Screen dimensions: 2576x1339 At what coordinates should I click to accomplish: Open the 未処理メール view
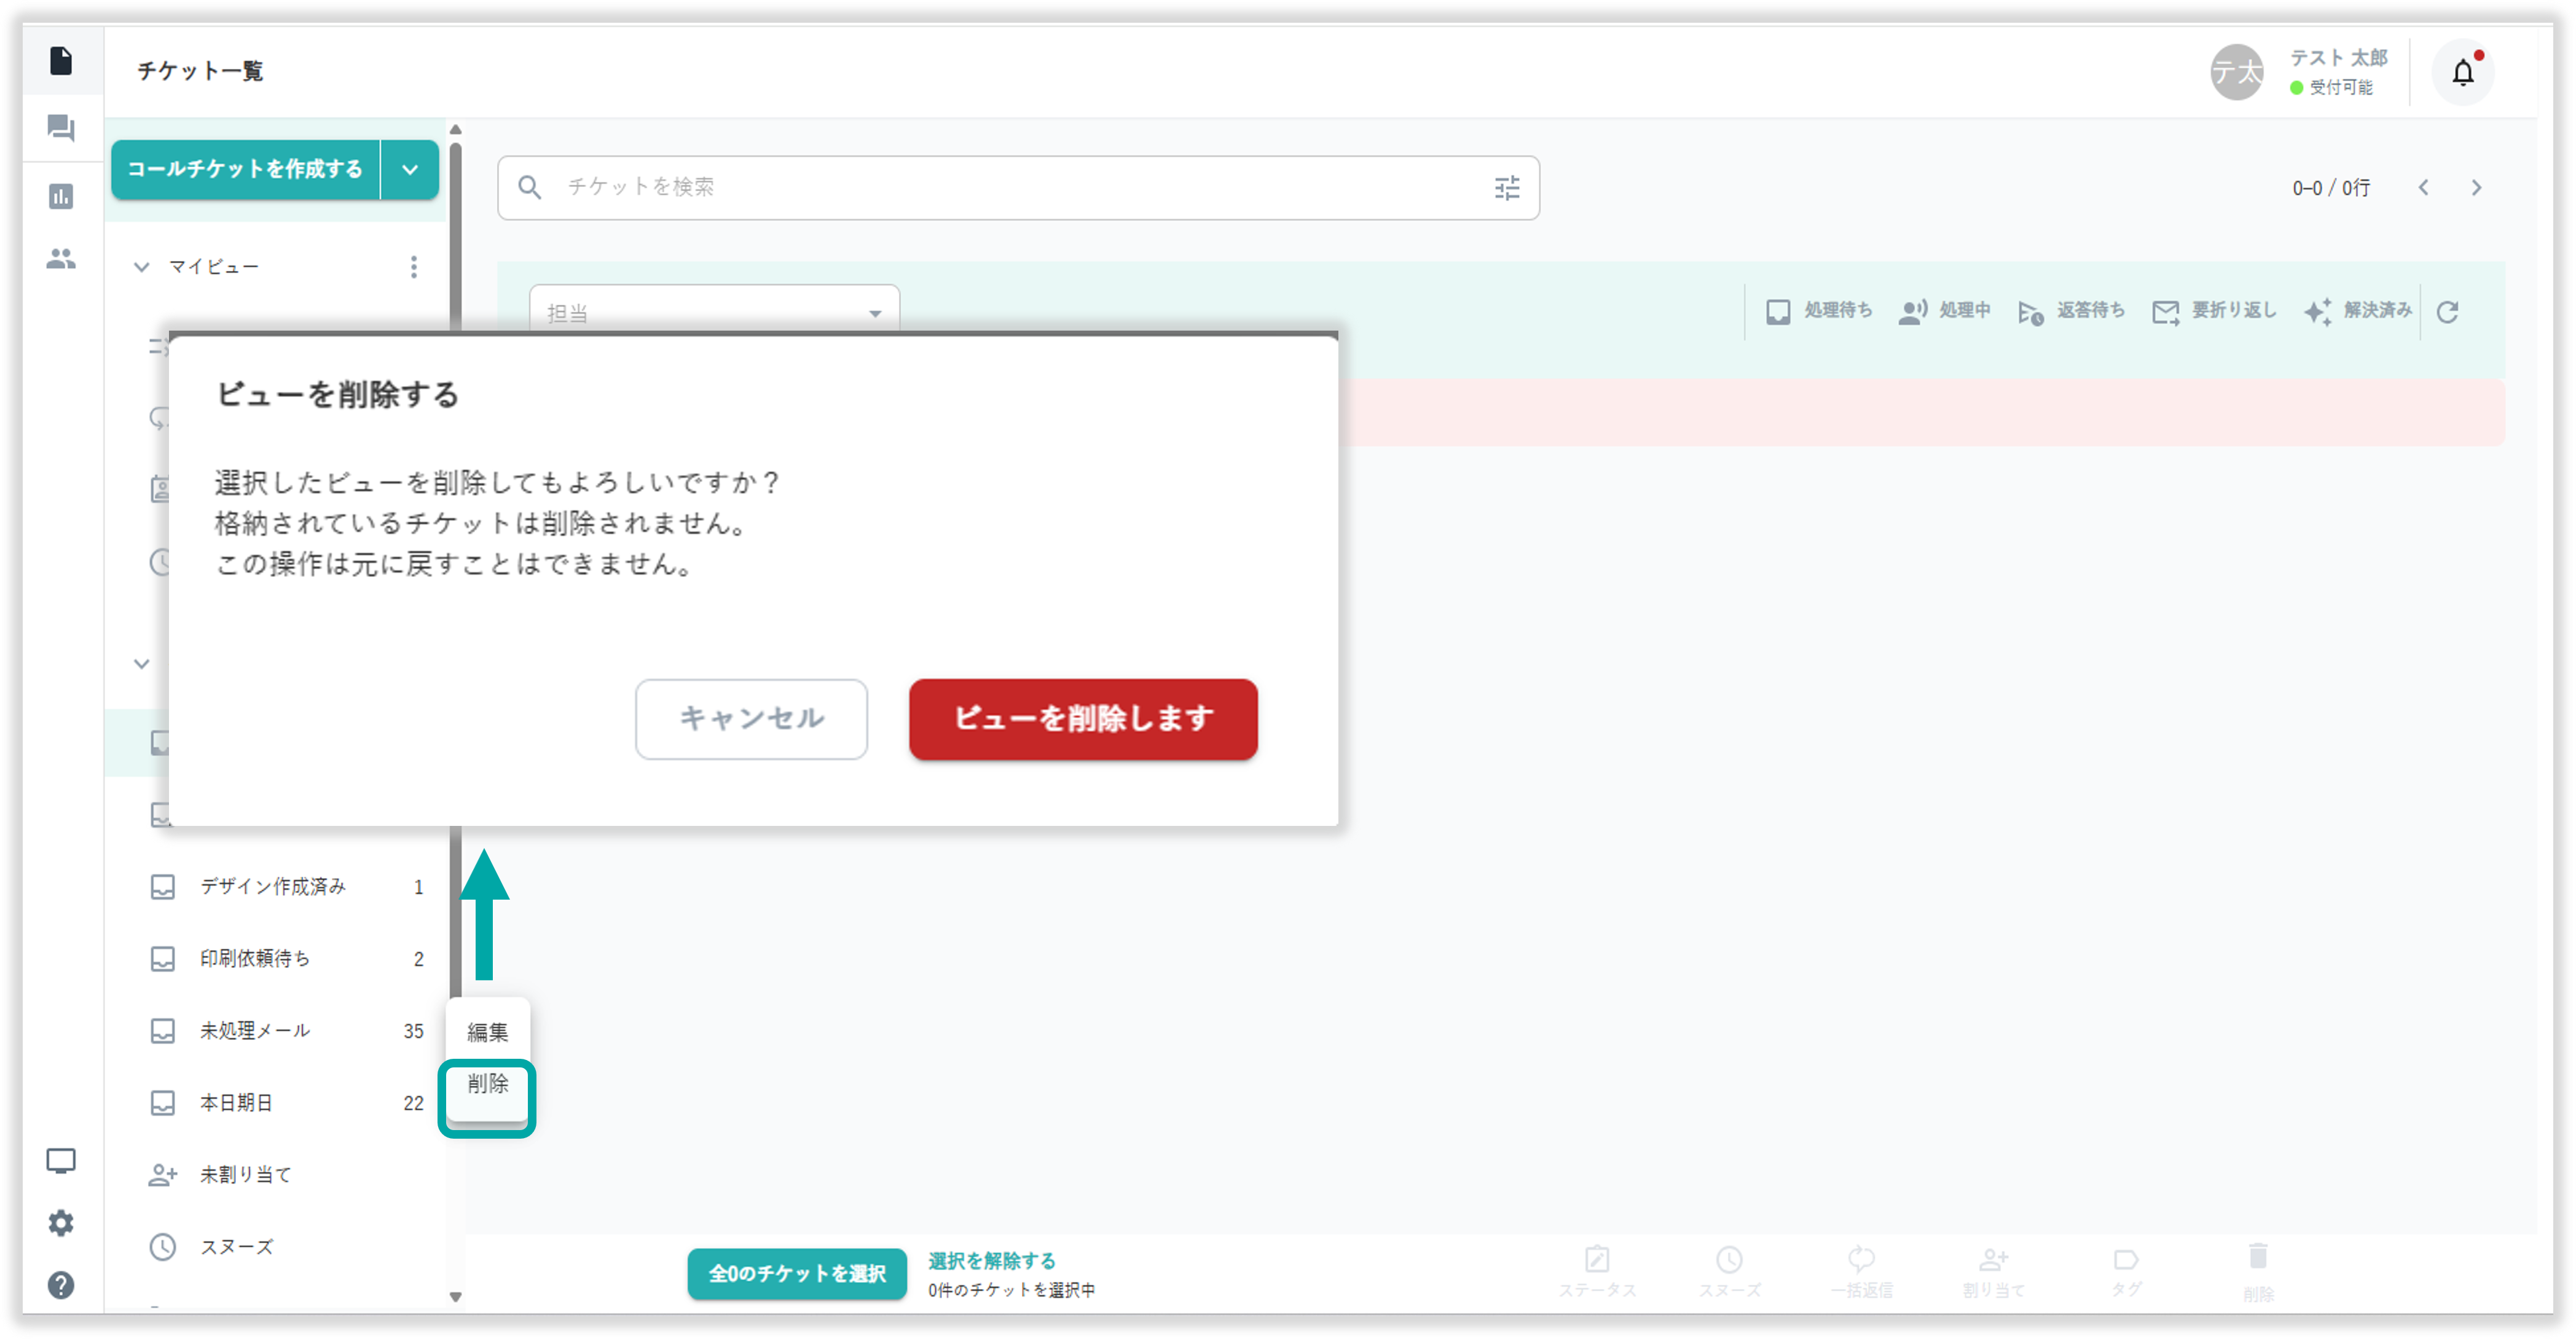point(255,1031)
